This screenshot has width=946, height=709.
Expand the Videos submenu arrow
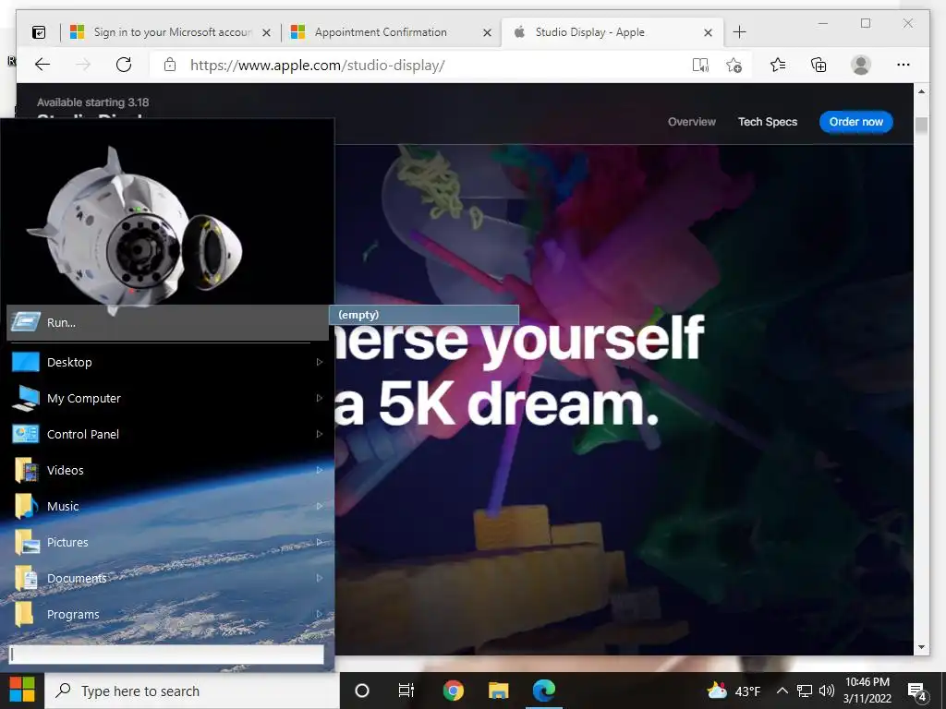pos(320,470)
